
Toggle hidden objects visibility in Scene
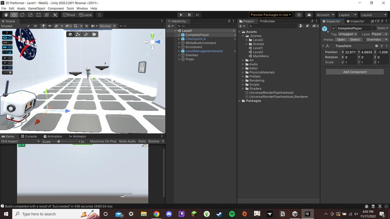coord(69,26)
